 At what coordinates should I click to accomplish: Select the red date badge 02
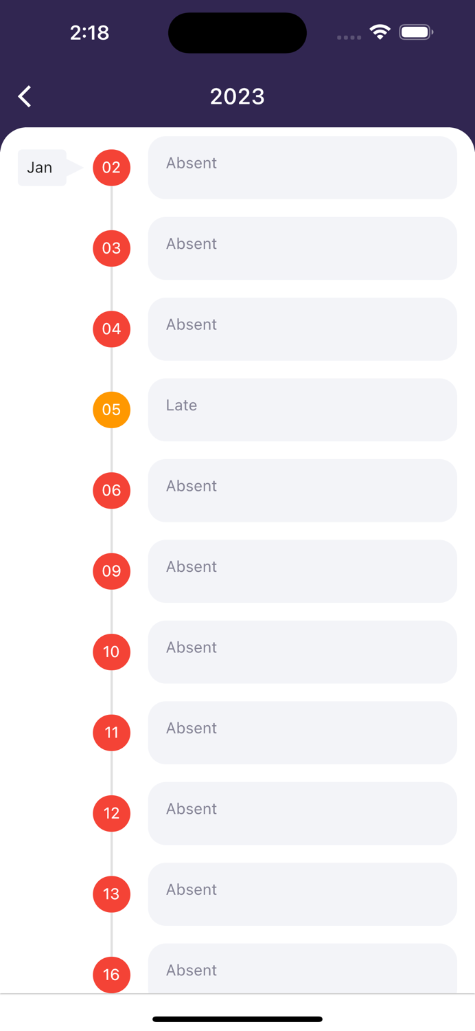pos(111,167)
